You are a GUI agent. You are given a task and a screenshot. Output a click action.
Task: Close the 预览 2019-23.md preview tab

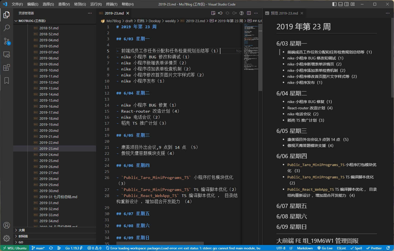click(302, 13)
